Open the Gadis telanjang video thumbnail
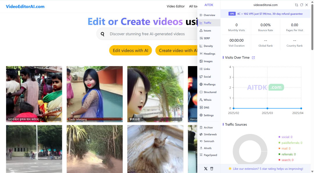The image size is (314, 173). coord(95,94)
